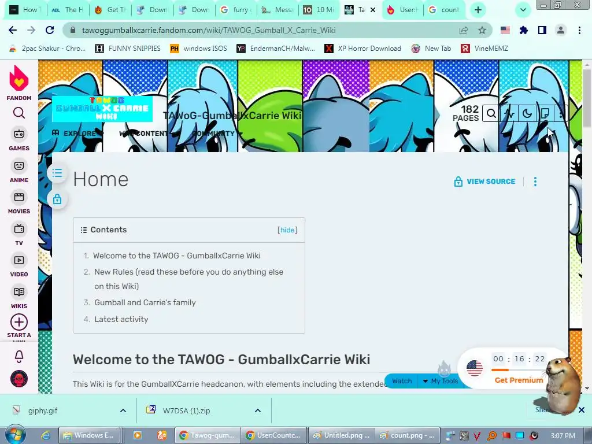
Task: Open the recent activity pulse icon
Action: pyautogui.click(x=509, y=113)
